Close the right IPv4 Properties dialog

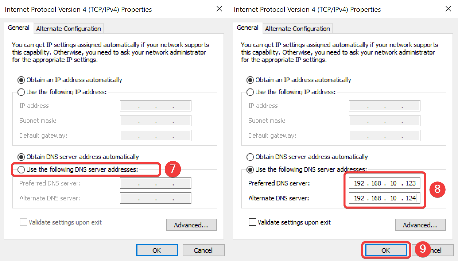tap(448, 9)
